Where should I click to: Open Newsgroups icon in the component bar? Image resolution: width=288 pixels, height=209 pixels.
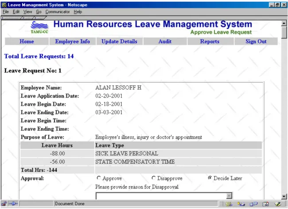(x=253, y=204)
